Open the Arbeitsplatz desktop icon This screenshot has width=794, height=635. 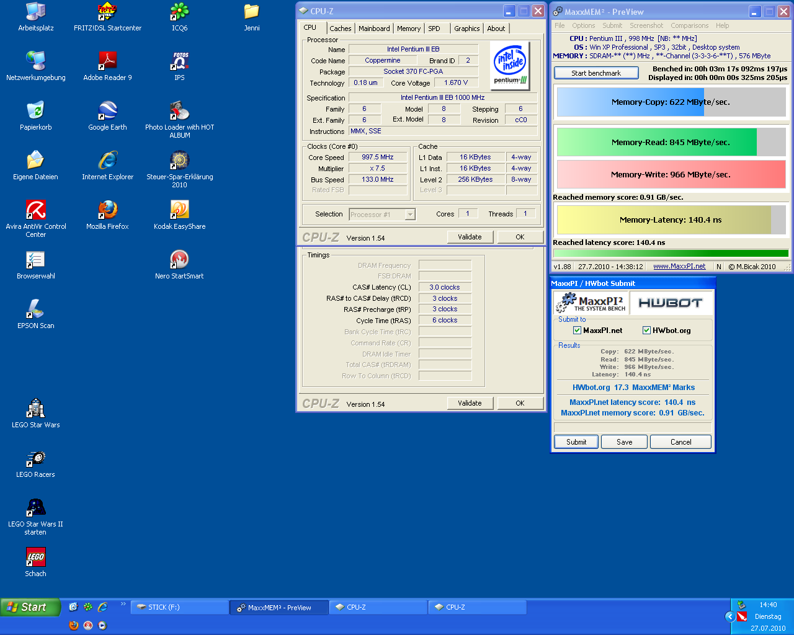click(x=35, y=17)
